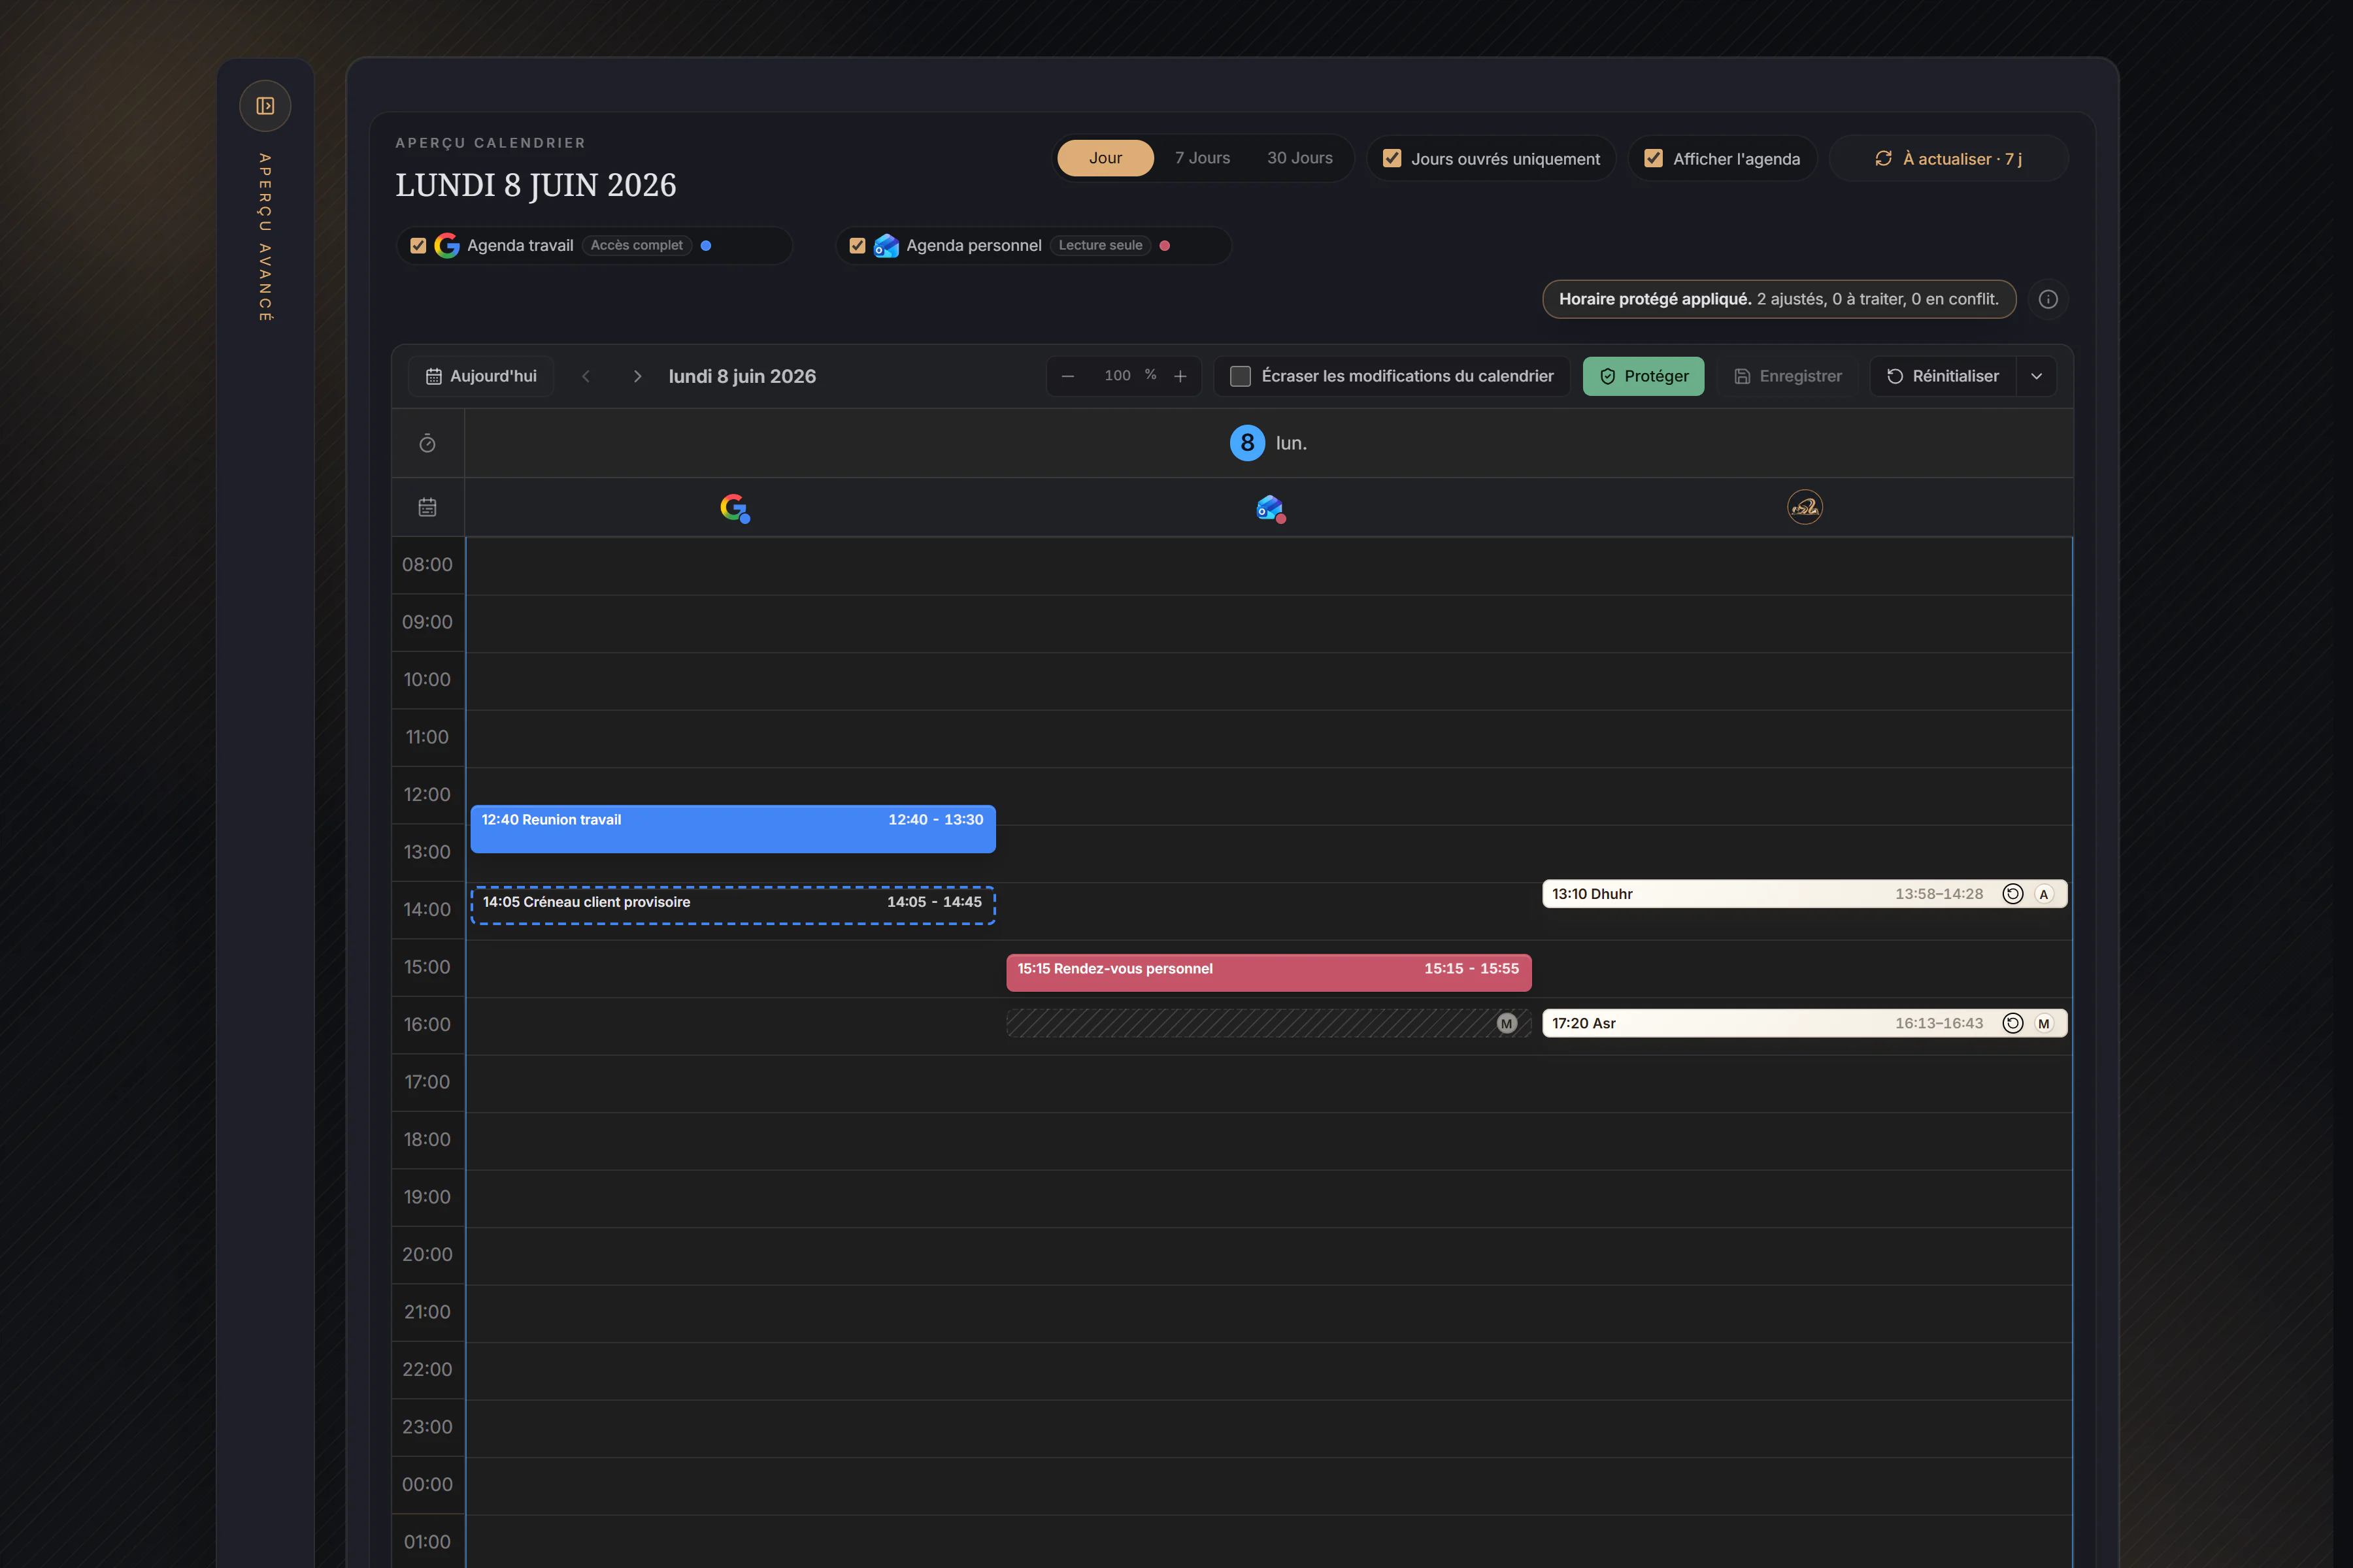The image size is (2353, 1568).
Task: Click the A badge on the Dhuhr event
Action: click(2044, 894)
